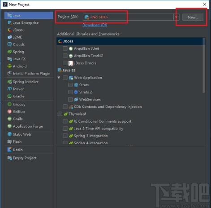Open the Clouds project type icon
Screen dimensions: 211x208
point(9,44)
